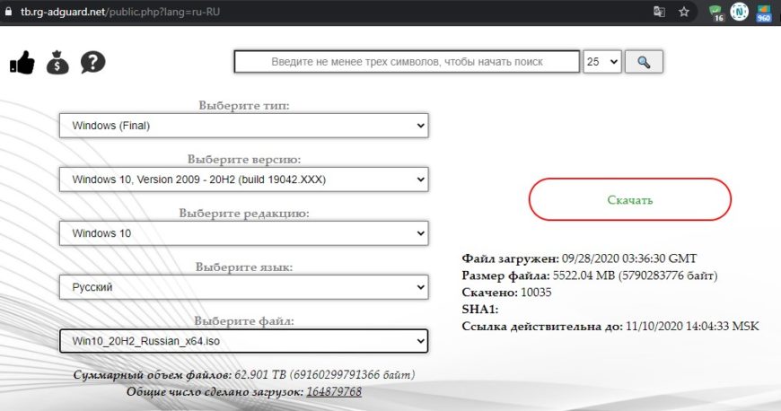Click the Выберите тип label
This screenshot has height=411, width=781.
tap(244, 106)
